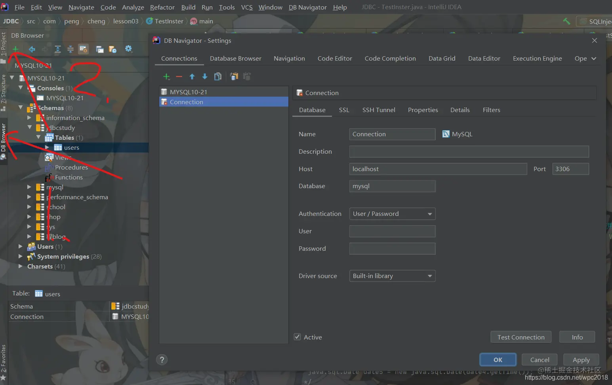
Task: Expand the performance_schema node
Action: (x=29, y=196)
